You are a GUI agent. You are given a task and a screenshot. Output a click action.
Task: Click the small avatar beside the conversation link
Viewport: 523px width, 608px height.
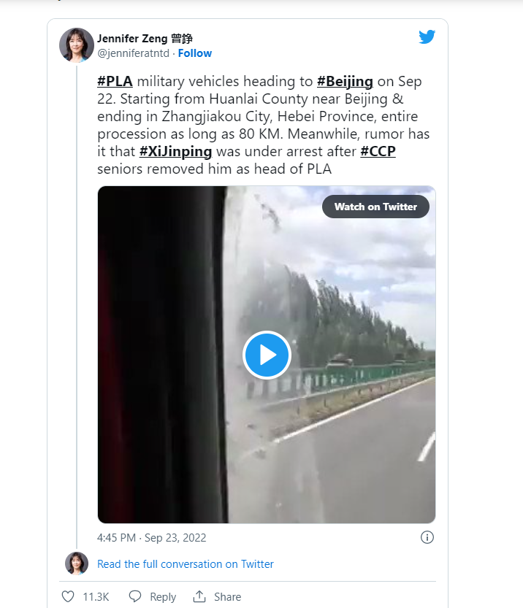pos(77,563)
